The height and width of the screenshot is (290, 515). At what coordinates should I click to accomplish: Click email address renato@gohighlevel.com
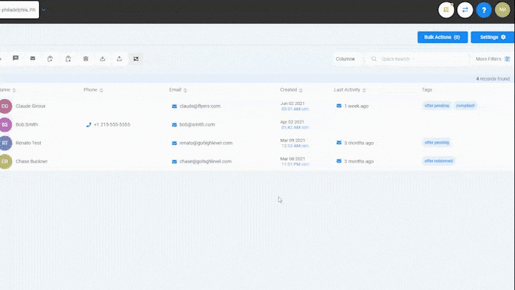tap(206, 143)
